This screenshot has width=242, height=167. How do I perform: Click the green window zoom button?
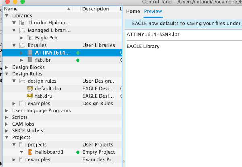coord(23,2)
